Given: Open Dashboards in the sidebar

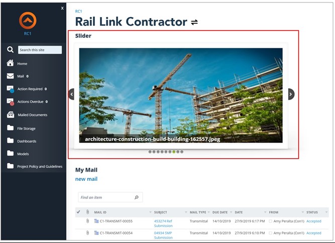Looking at the screenshot, I should tap(27, 141).
